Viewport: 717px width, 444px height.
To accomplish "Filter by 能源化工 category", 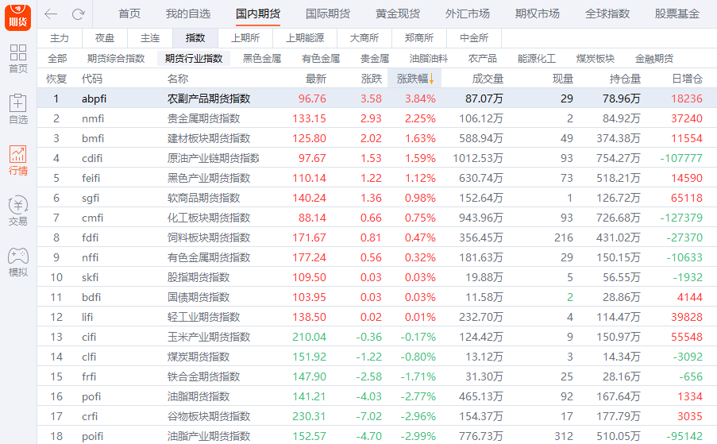I will (x=537, y=59).
